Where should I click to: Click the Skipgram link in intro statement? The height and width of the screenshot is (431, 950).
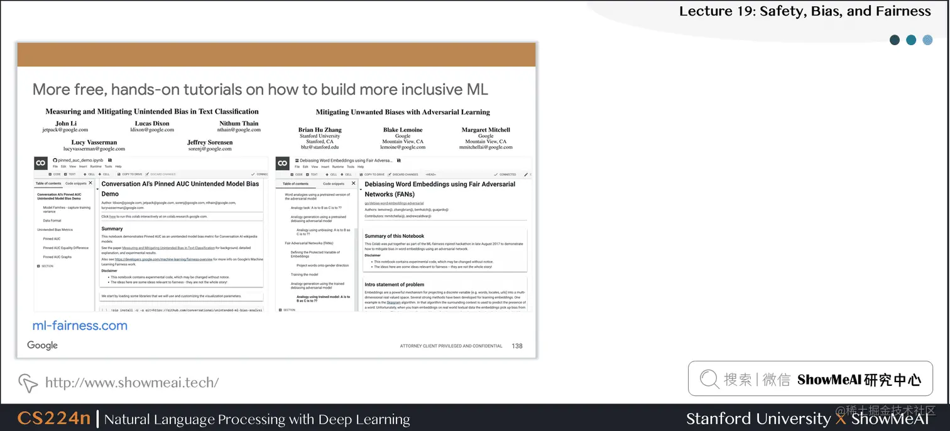click(x=393, y=302)
